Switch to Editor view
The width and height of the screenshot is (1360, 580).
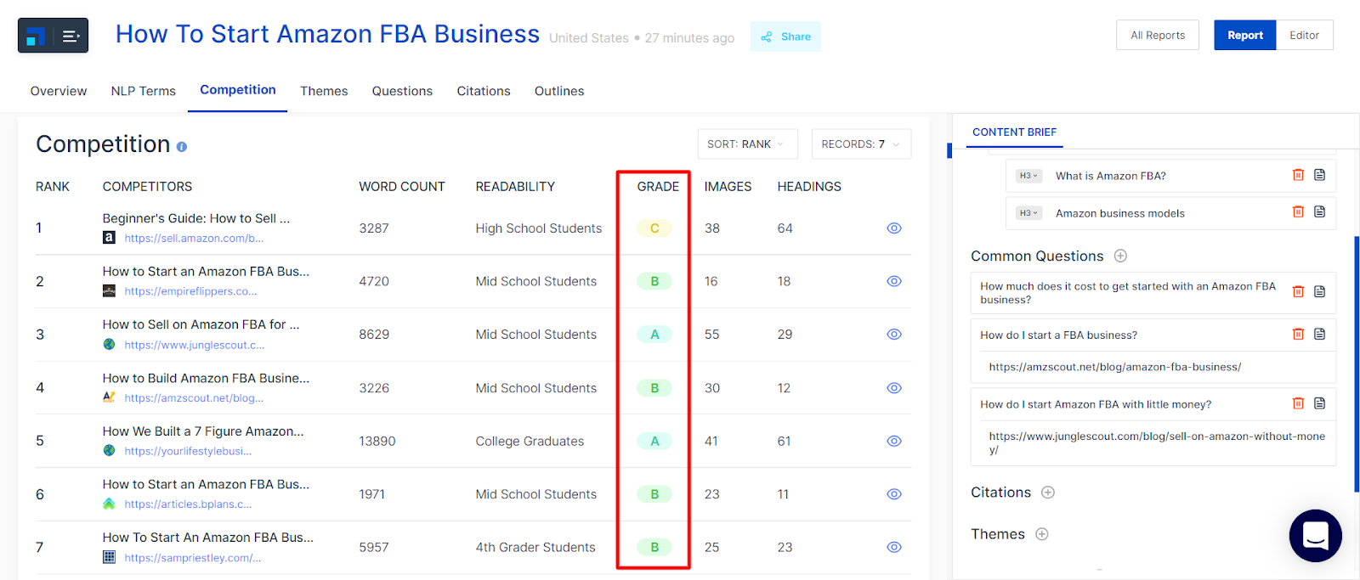(1305, 36)
